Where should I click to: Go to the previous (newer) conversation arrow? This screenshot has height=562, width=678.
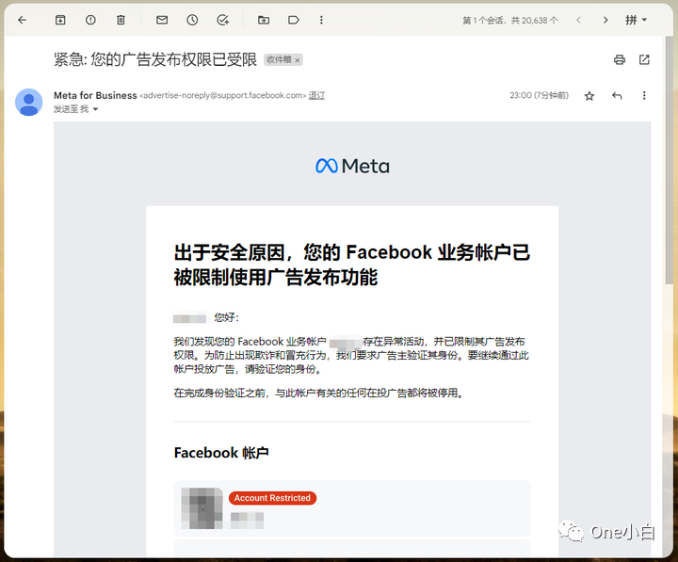point(578,20)
